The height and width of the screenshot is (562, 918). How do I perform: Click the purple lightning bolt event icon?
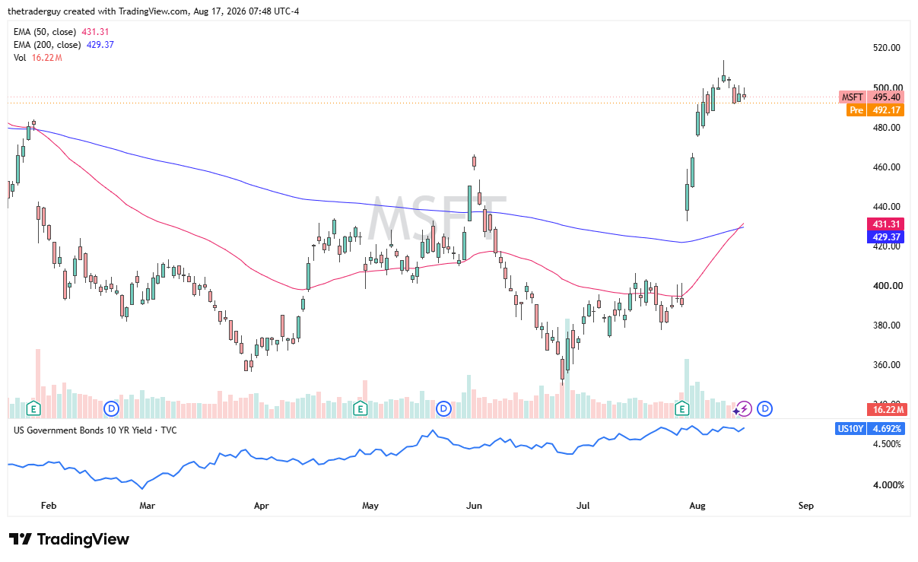pyautogui.click(x=745, y=409)
